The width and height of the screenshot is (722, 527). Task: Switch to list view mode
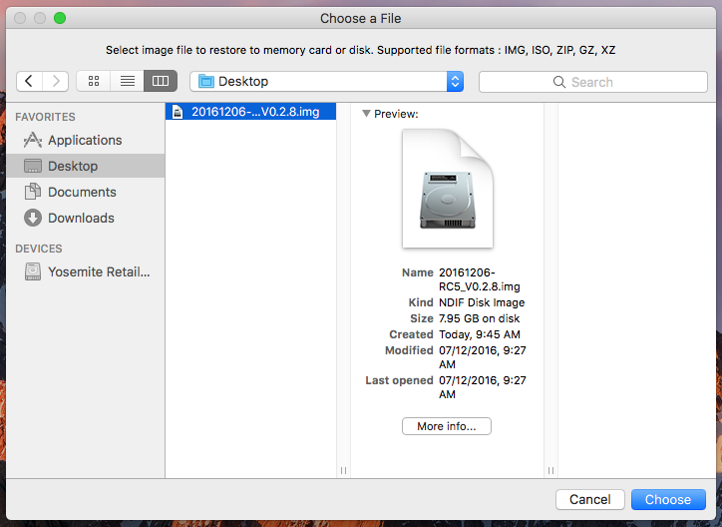[x=127, y=81]
